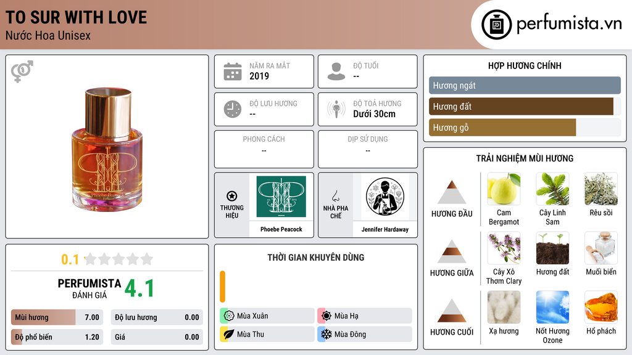
Task: Click the release year value 2019
Action: pos(259,76)
